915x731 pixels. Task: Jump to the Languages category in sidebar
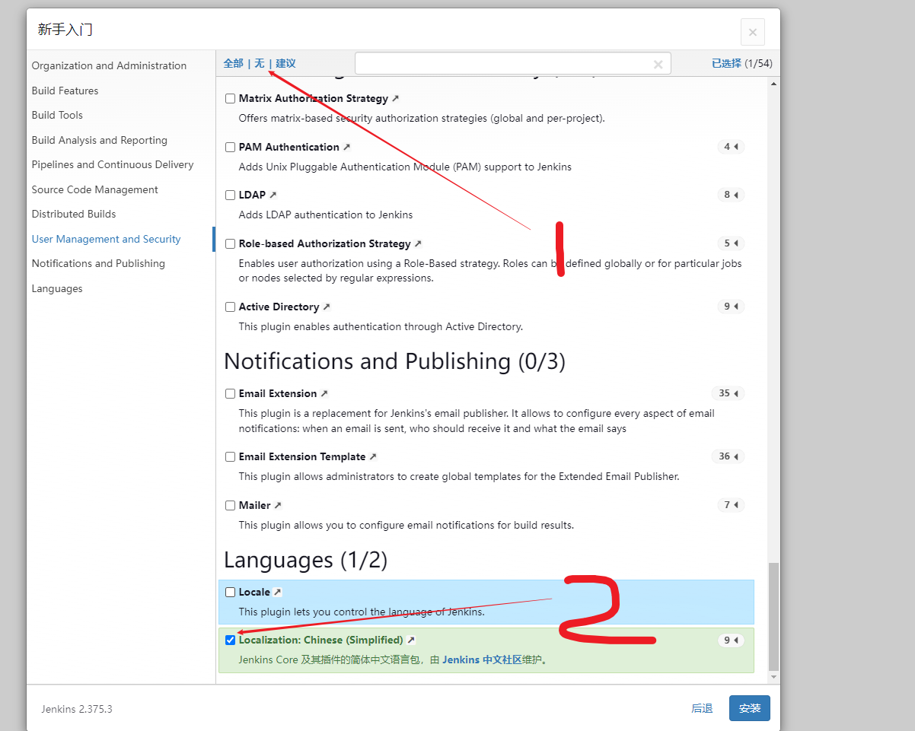(x=57, y=289)
